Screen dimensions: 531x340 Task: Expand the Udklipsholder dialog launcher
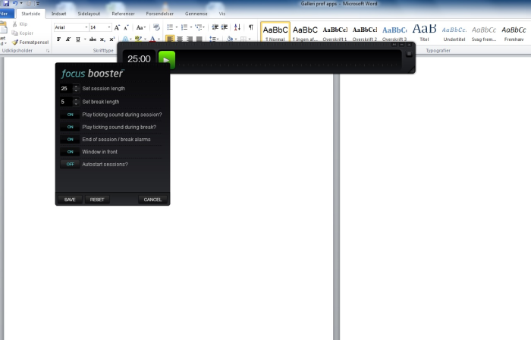48,51
